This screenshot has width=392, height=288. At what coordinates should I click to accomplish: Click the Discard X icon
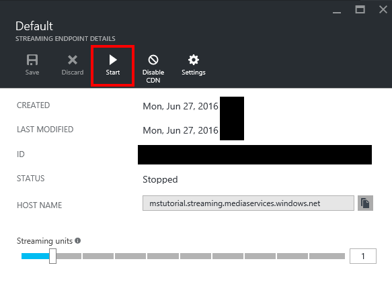coord(73,60)
